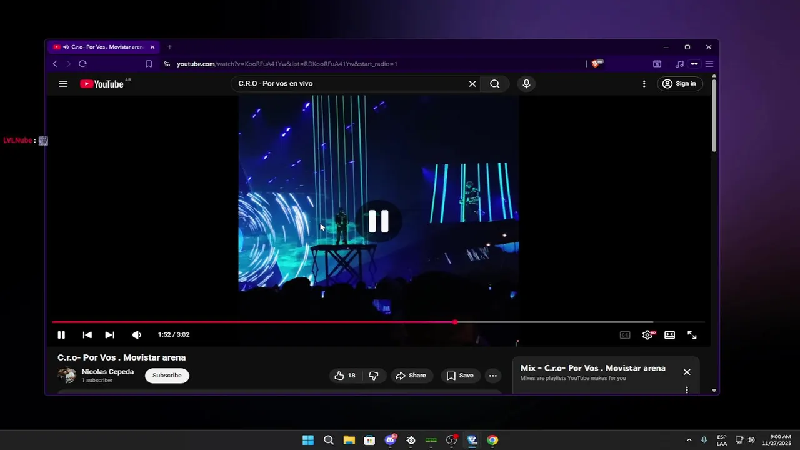
Task: Click the video title C.r.o- Por Vos
Action: (122, 357)
